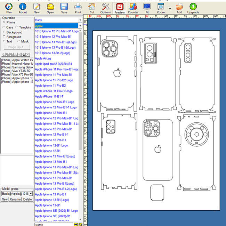The width and height of the screenshot is (226, 226).
Task: Fit the sheet to view
Action: coord(147,8)
